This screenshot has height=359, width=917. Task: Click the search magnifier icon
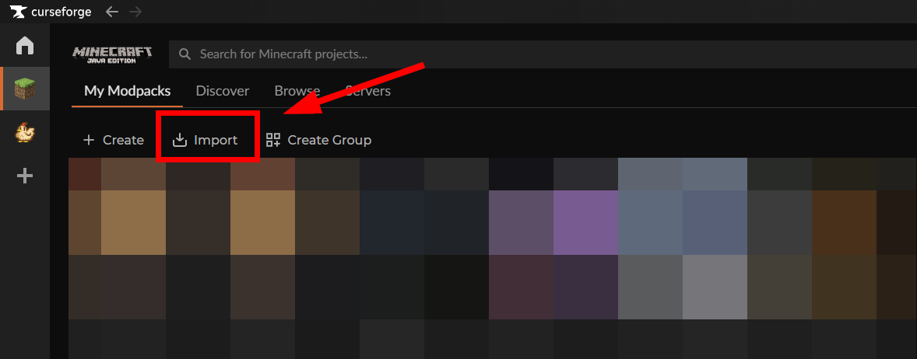[184, 54]
